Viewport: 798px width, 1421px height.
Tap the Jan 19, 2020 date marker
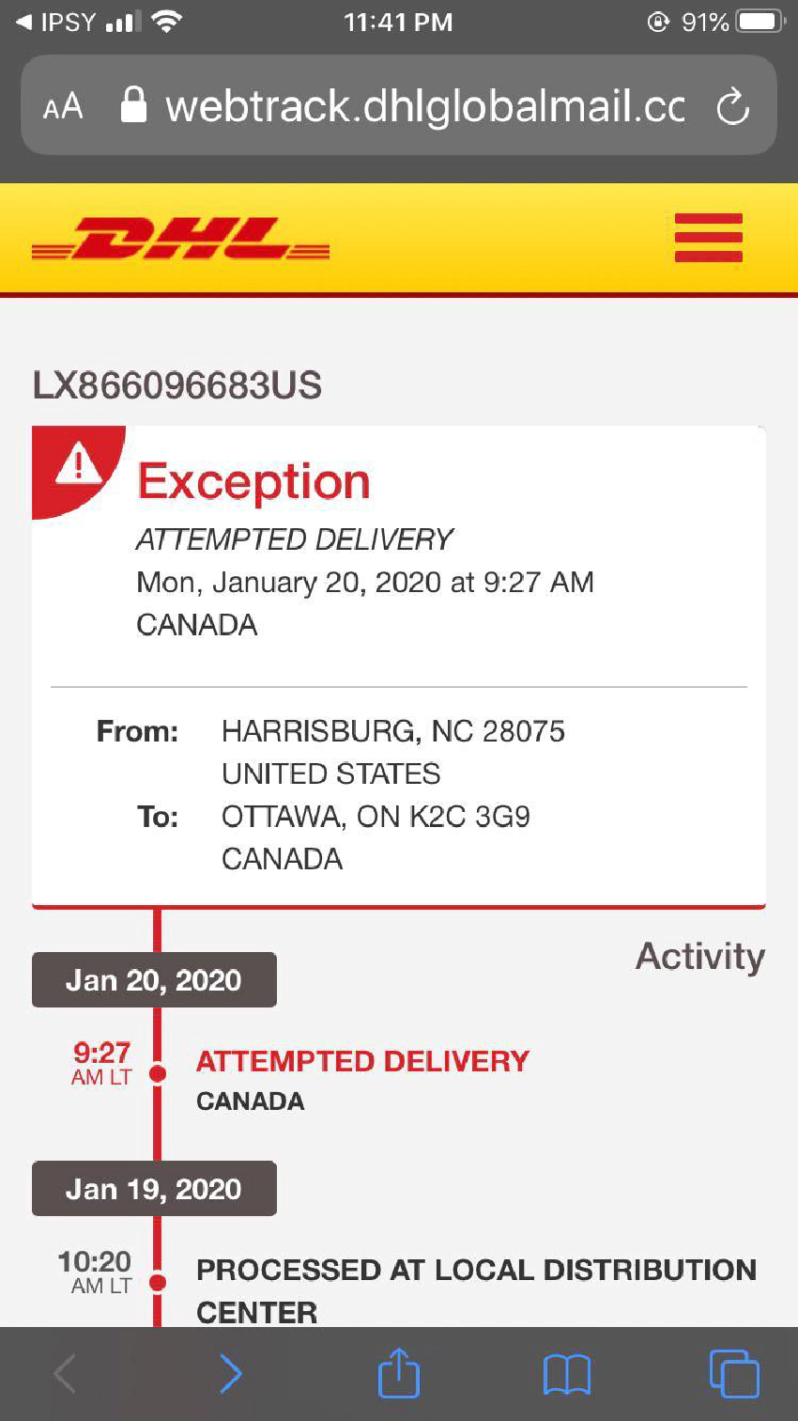[154, 1189]
